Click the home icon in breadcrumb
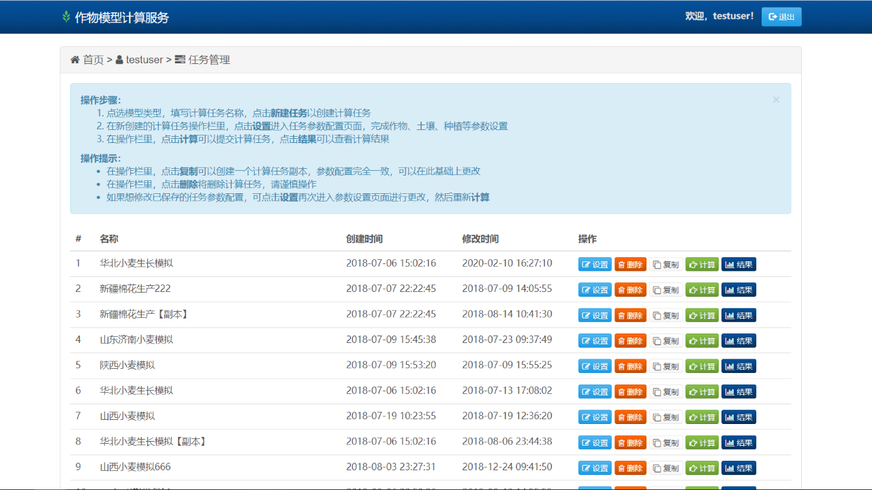The height and width of the screenshot is (490, 872). [x=75, y=60]
